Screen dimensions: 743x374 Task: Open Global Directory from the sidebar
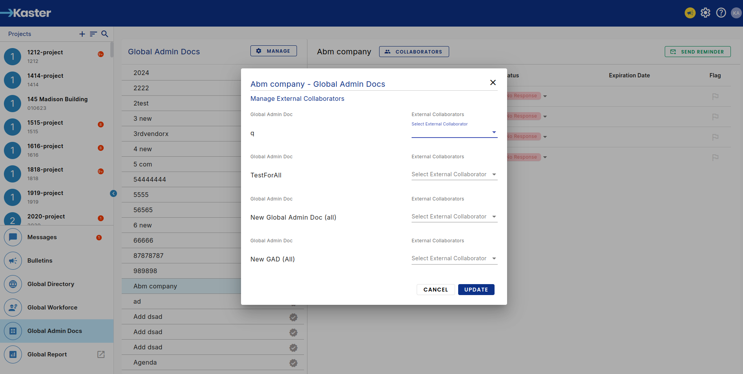[50, 284]
